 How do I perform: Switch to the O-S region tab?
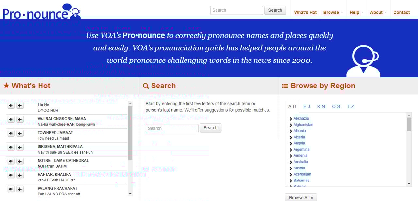coord(336,106)
